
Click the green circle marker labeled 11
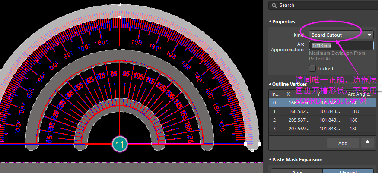click(120, 144)
